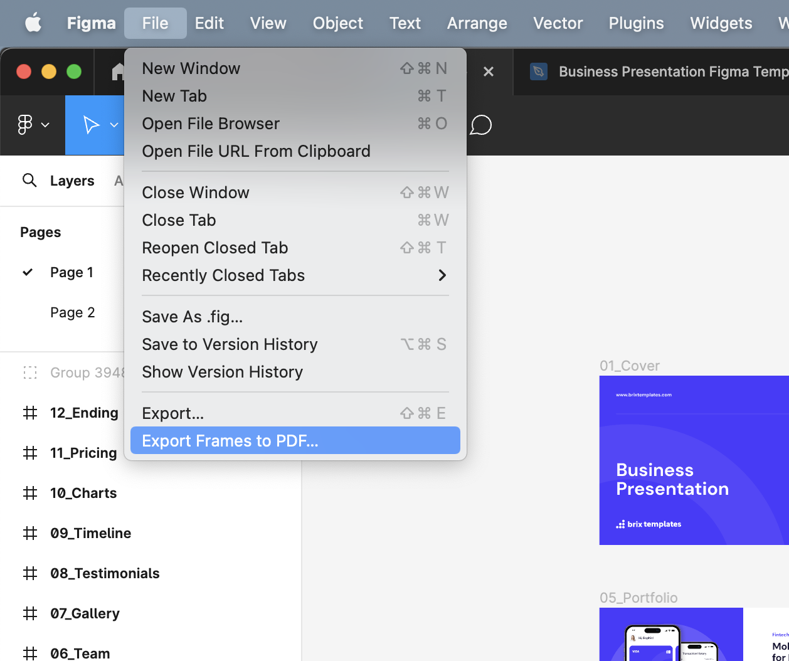Open the Arrange menu
Image resolution: width=789 pixels, height=661 pixels.
tap(477, 23)
